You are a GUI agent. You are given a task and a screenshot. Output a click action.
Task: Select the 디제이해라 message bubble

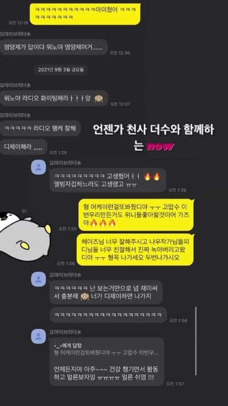[x=23, y=147]
